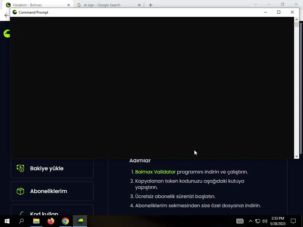The image size is (303, 227).
Task: Open the Aboneliklerim sidebar item
Action: (x=52, y=191)
